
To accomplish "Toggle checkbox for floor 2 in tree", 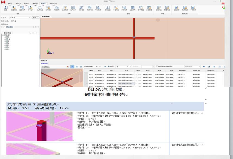I will point(7,43).
